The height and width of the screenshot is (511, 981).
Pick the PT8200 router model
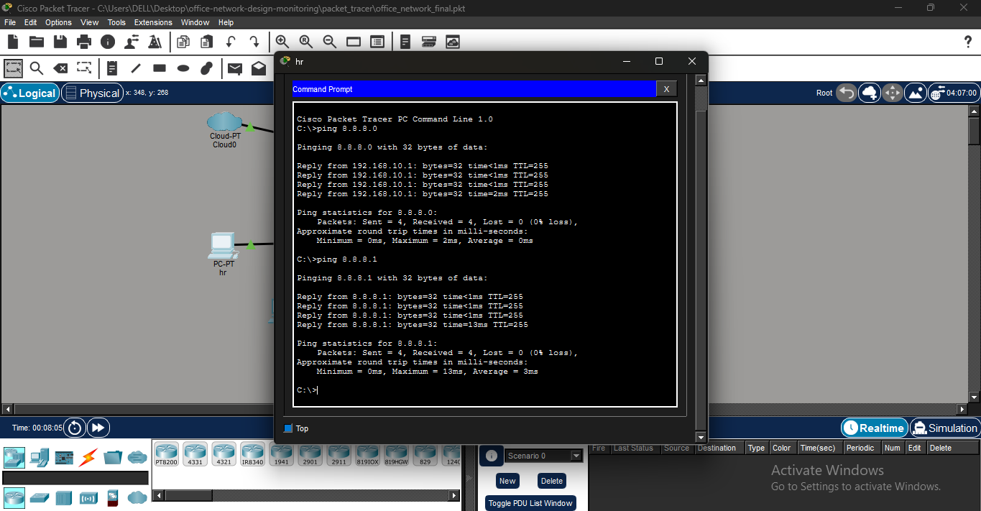click(166, 455)
